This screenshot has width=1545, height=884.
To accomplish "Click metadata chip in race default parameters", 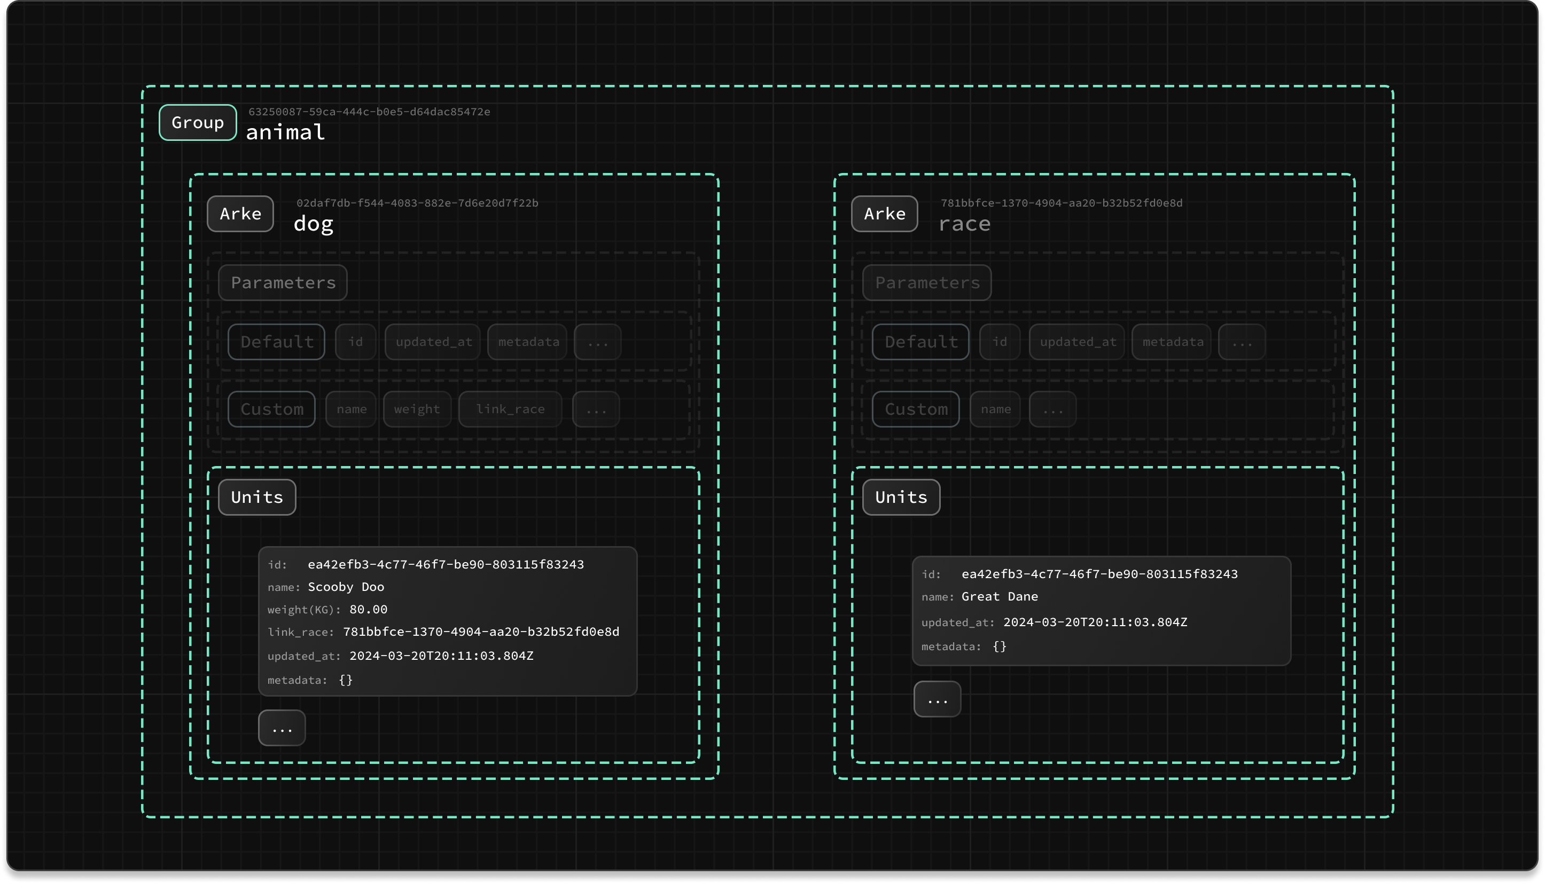I will pos(1172,342).
